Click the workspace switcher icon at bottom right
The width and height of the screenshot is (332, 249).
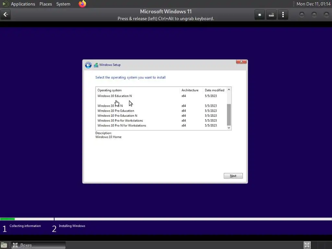pos(307,245)
